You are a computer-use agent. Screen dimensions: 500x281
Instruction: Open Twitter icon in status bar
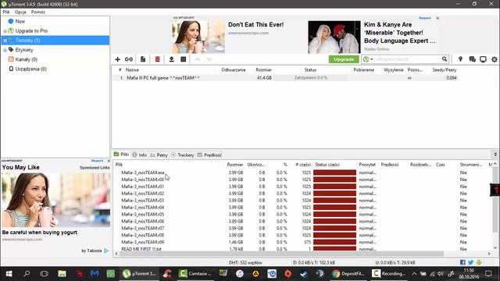[470, 262]
